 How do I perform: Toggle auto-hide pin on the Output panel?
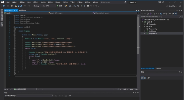[x=136, y=93]
